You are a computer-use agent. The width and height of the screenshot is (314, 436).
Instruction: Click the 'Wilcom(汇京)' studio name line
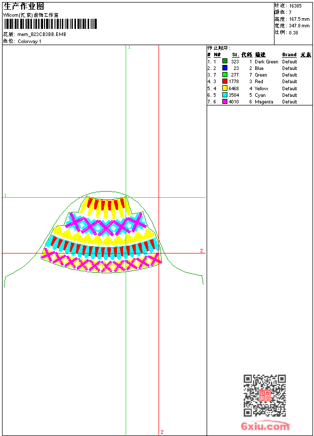pos(31,15)
